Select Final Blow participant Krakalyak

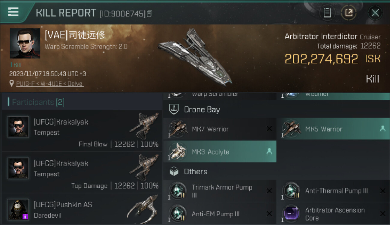[x=82, y=130]
